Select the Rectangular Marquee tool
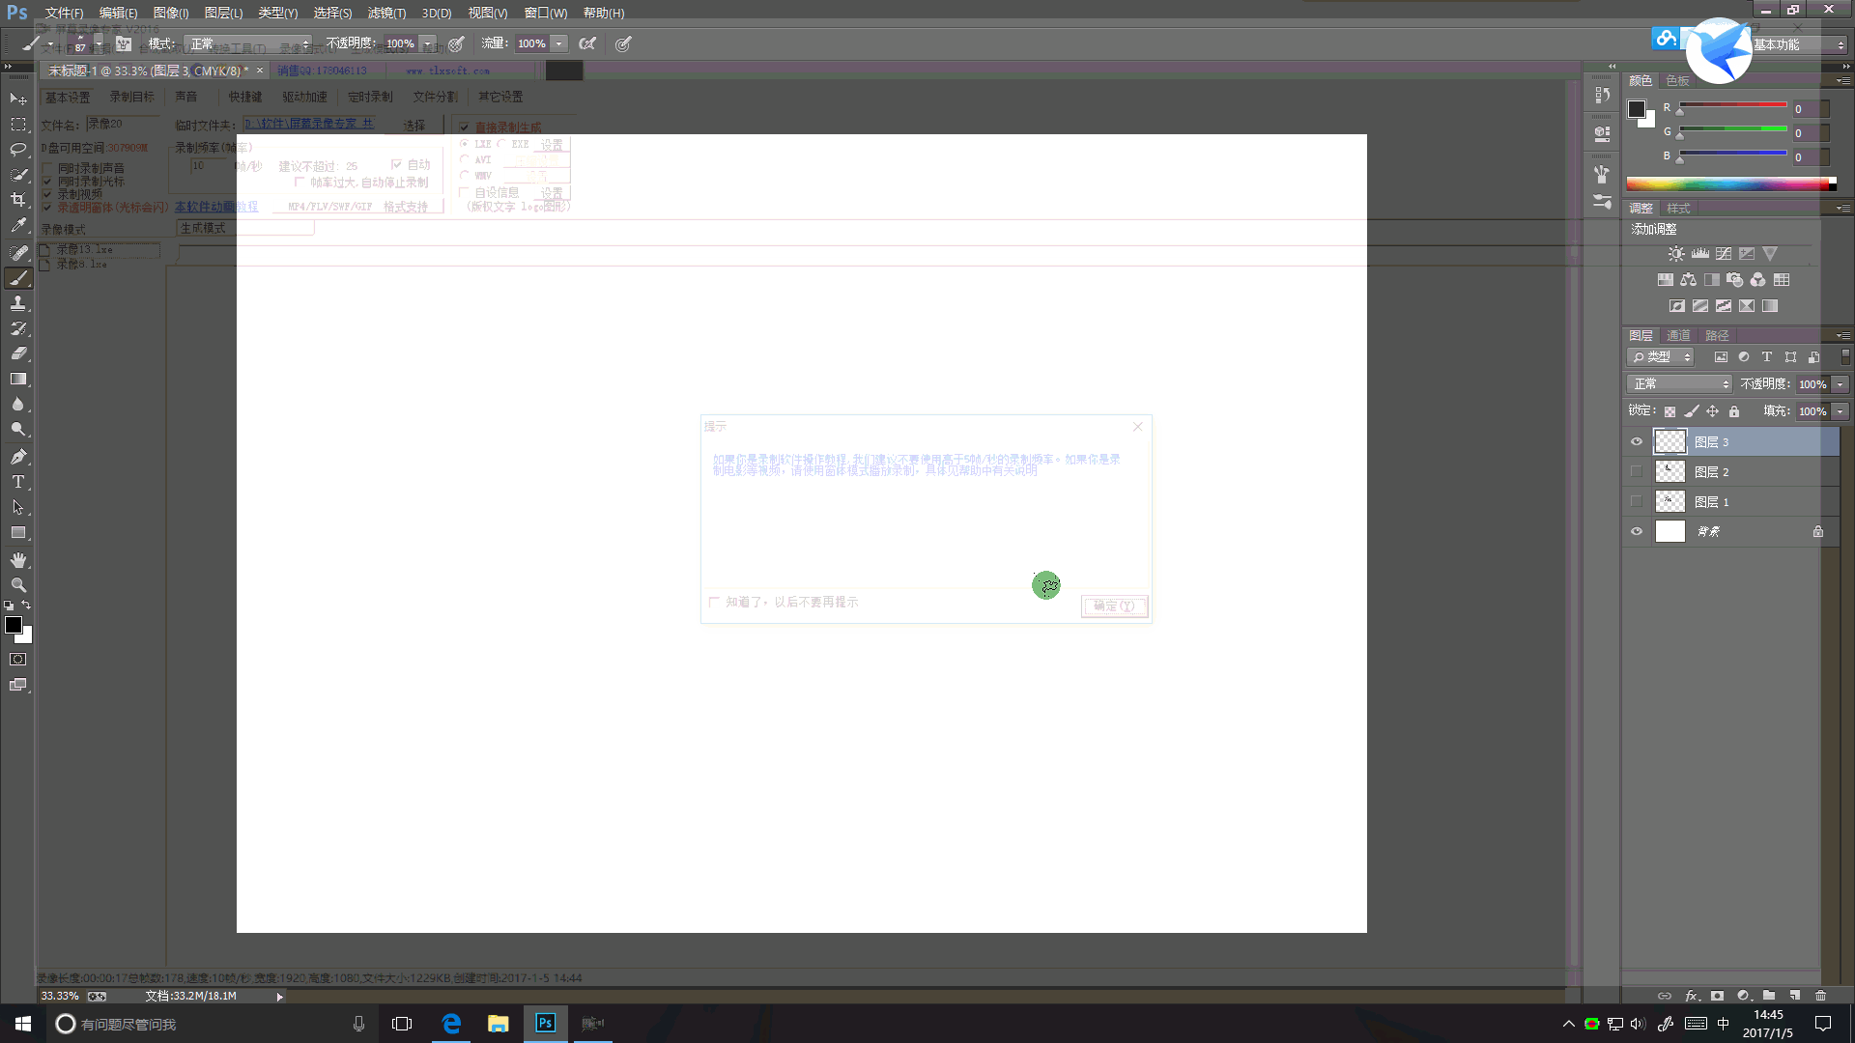The width and height of the screenshot is (1855, 1043). [18, 125]
